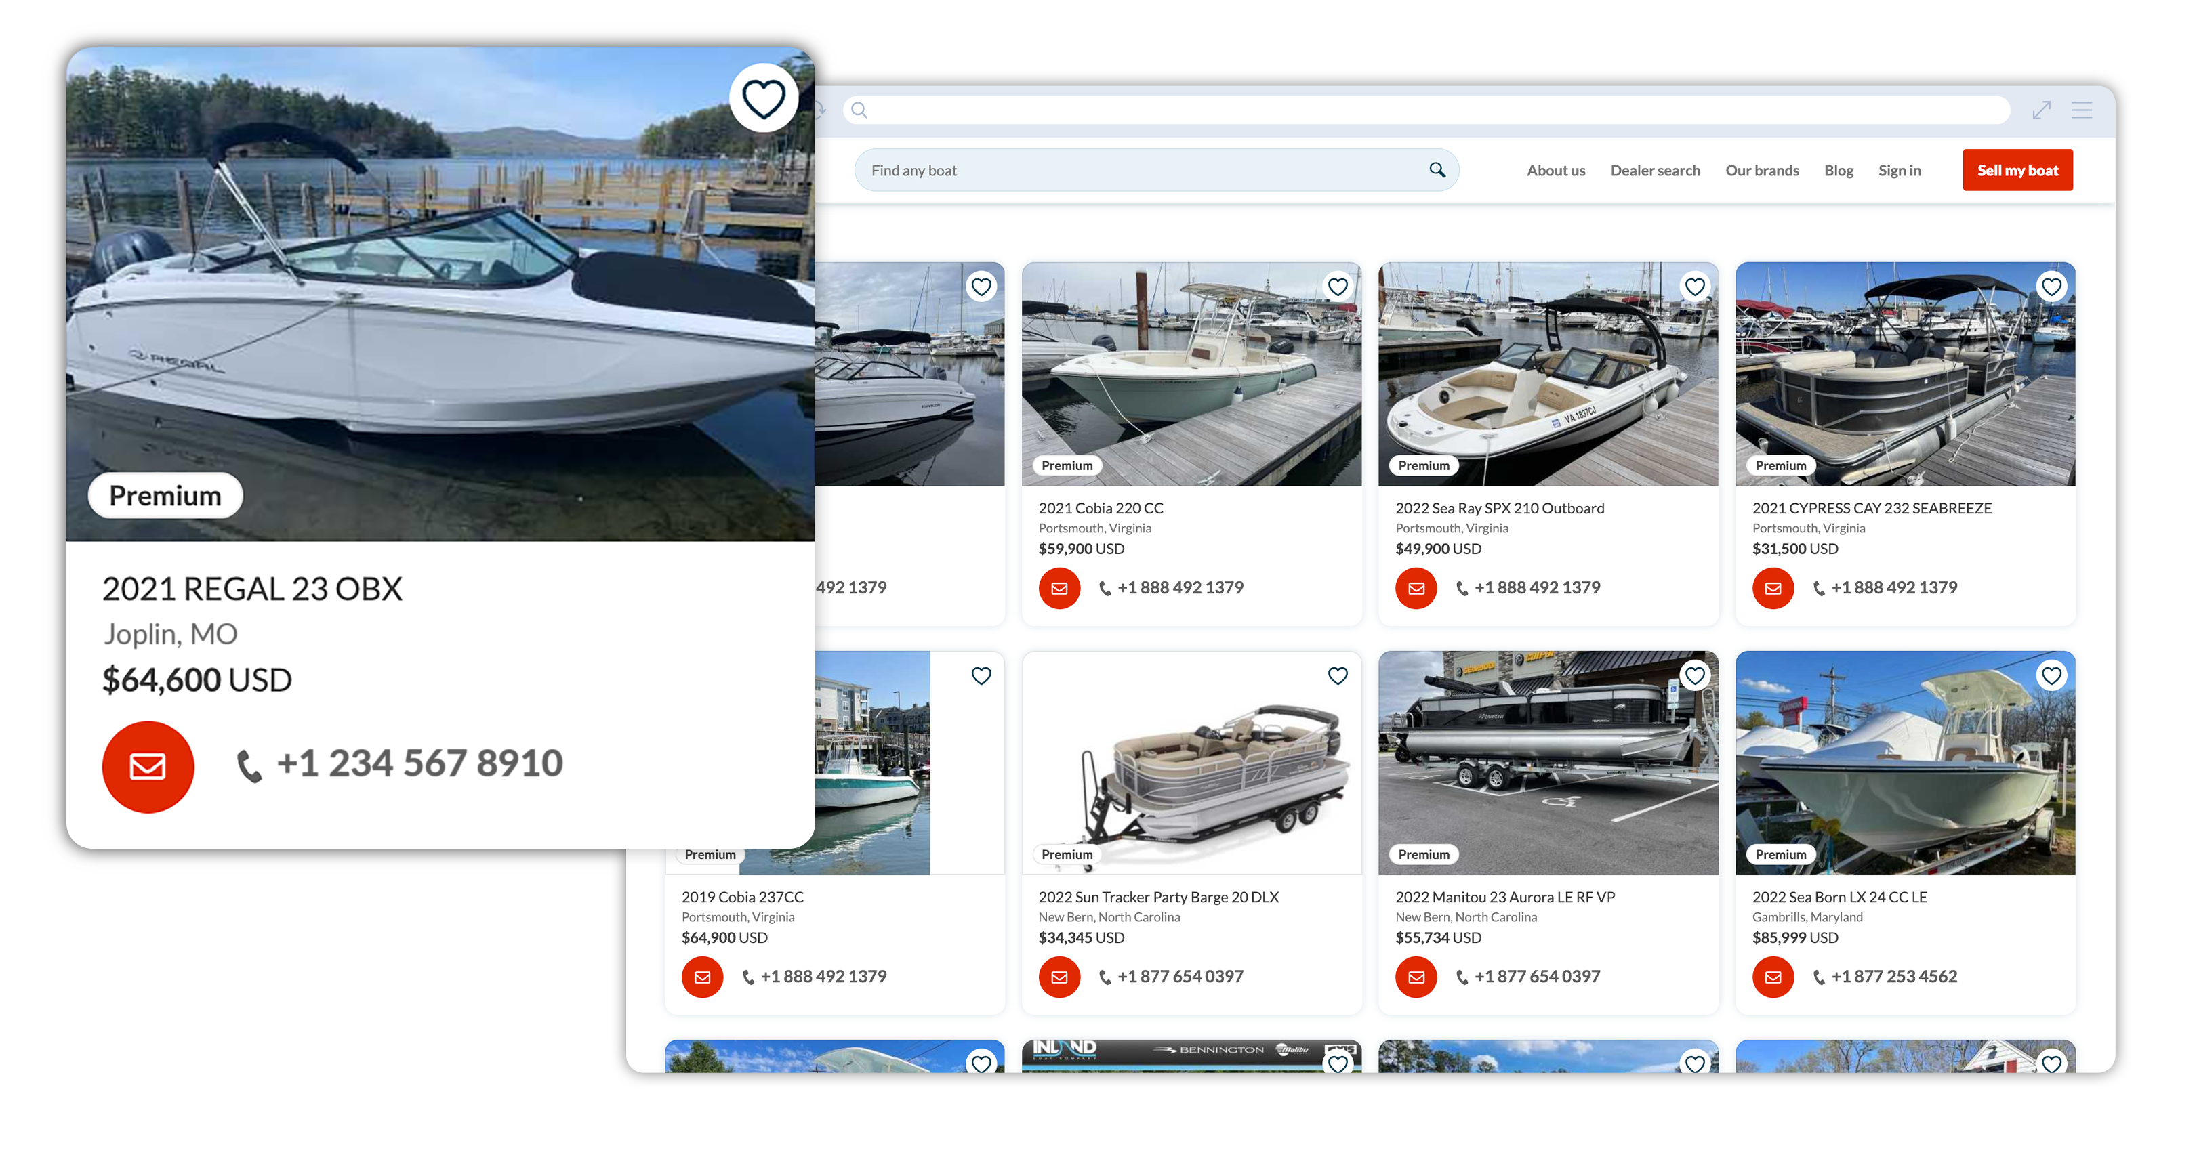Call +1 877 654 0397 under Manitou 23 Aurora
Image resolution: width=2197 pixels, height=1159 pixels.
[x=1527, y=977]
